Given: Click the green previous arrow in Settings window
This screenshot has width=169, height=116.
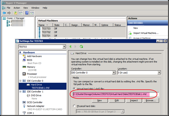Looking at the screenshot, I should click(71, 47).
